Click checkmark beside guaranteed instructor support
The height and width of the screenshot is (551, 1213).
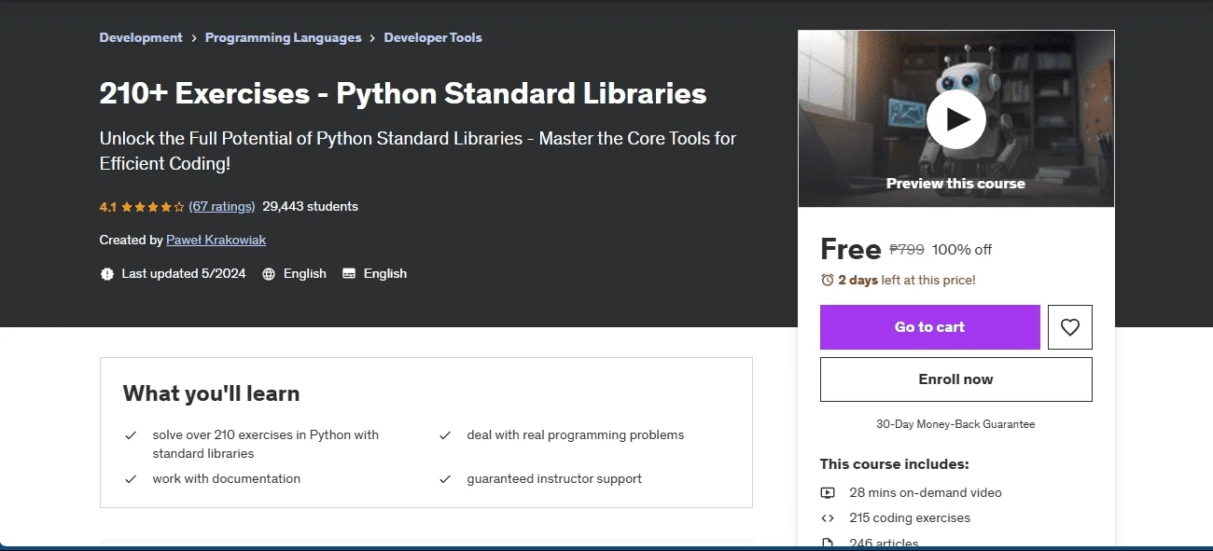tap(445, 479)
